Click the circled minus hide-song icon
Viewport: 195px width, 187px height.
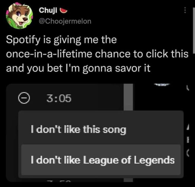(24, 98)
